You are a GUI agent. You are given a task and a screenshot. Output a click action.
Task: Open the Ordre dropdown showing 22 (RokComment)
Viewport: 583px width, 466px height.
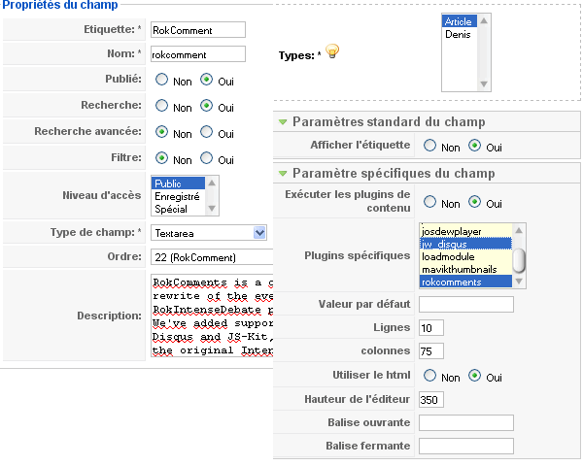point(212,257)
